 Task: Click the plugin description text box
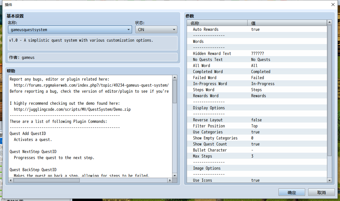pyautogui.click(x=93, y=43)
